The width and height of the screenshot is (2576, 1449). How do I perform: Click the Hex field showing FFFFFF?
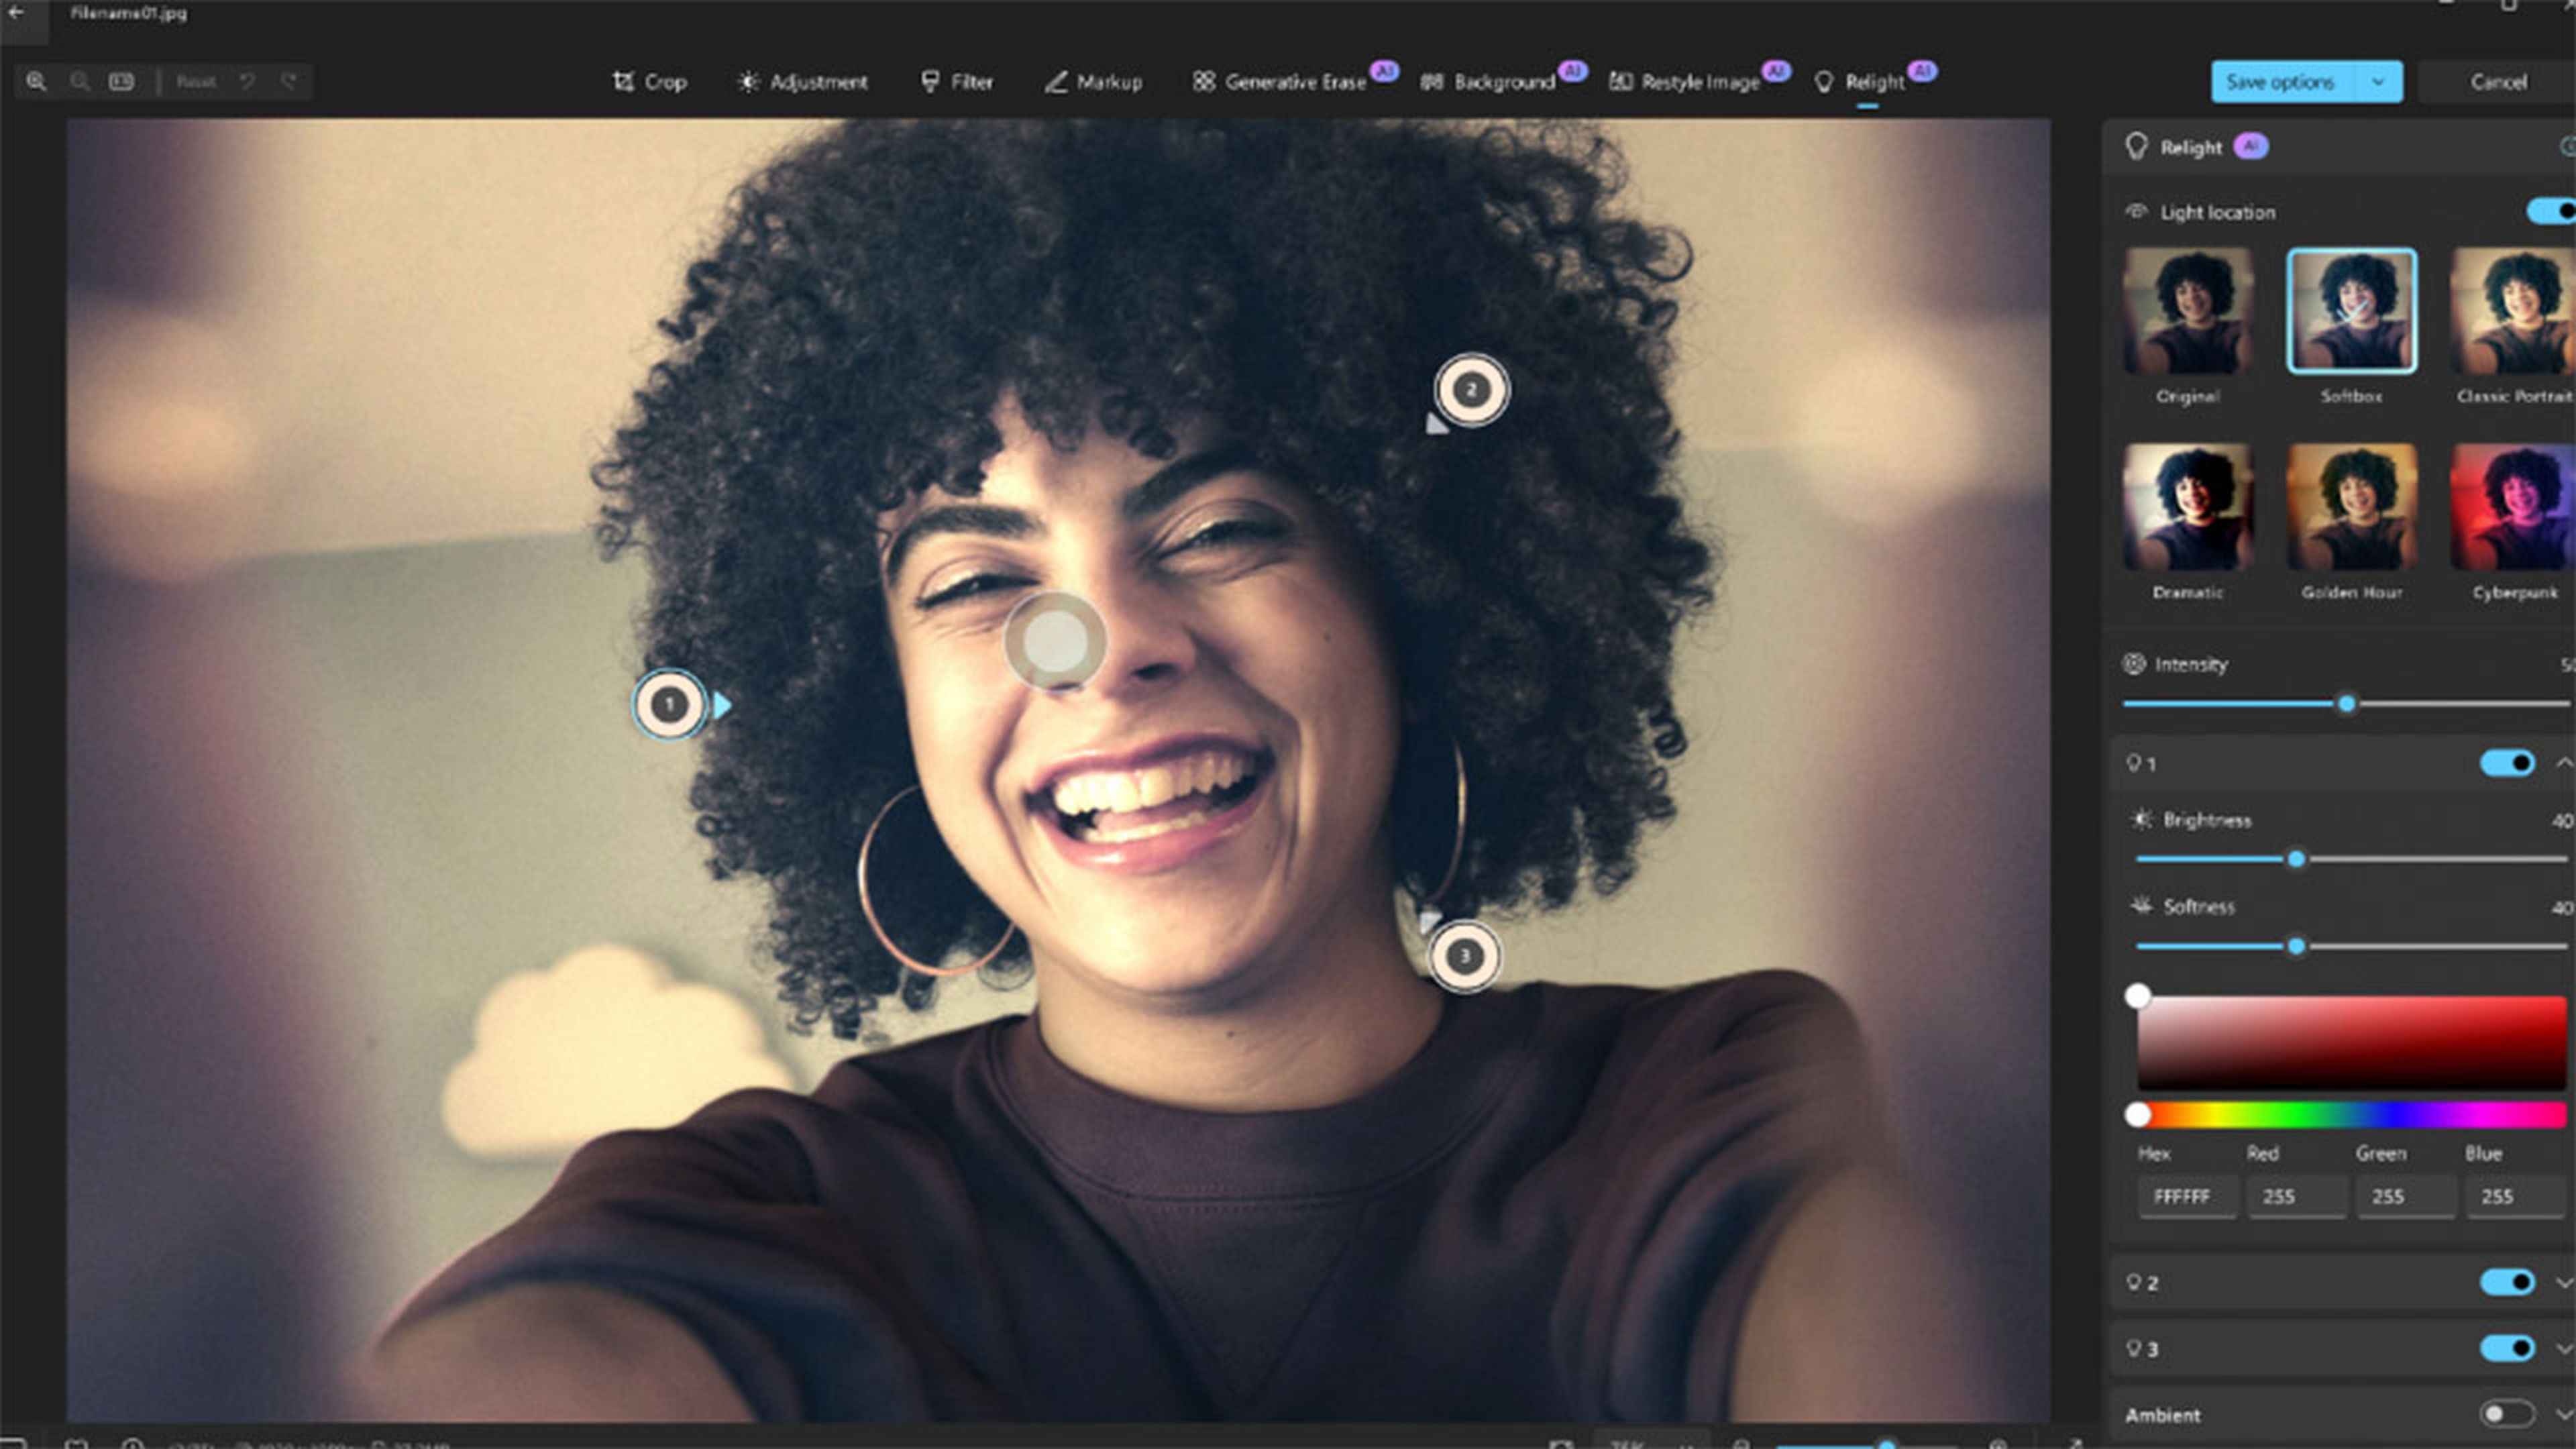point(2187,1197)
